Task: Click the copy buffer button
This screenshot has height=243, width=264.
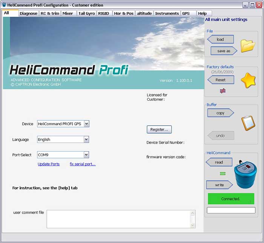Action: click(221, 113)
